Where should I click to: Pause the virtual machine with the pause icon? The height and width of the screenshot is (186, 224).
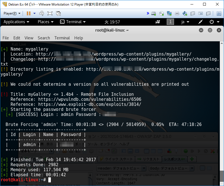point(28,13)
